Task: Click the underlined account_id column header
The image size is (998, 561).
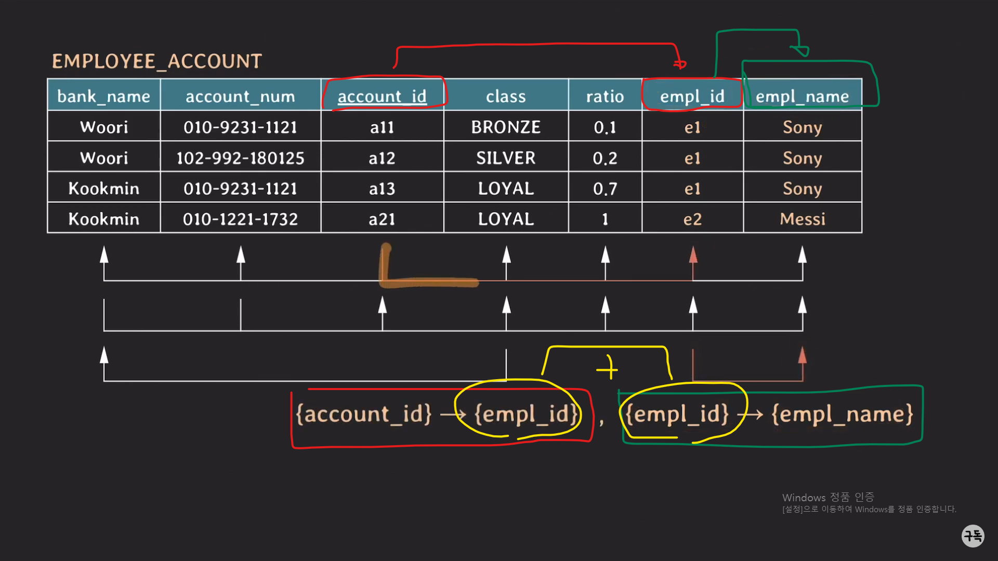Action: tap(382, 96)
